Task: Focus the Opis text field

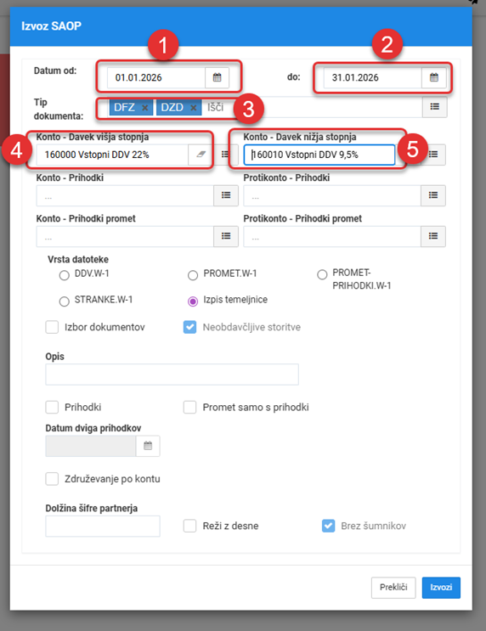Action: pyautogui.click(x=172, y=375)
